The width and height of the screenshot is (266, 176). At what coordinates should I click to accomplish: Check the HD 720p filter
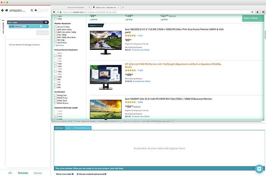[56, 40]
